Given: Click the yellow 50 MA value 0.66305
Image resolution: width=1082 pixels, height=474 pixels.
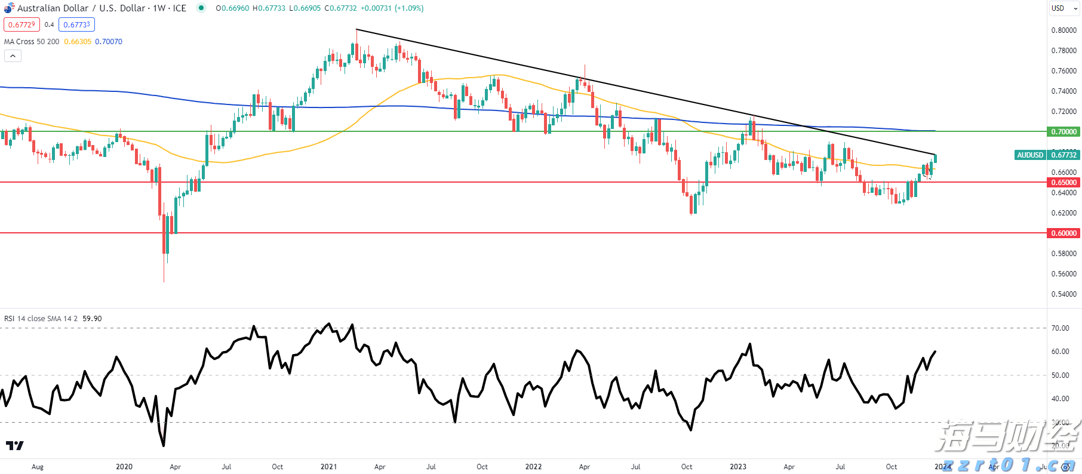Looking at the screenshot, I should pyautogui.click(x=78, y=42).
